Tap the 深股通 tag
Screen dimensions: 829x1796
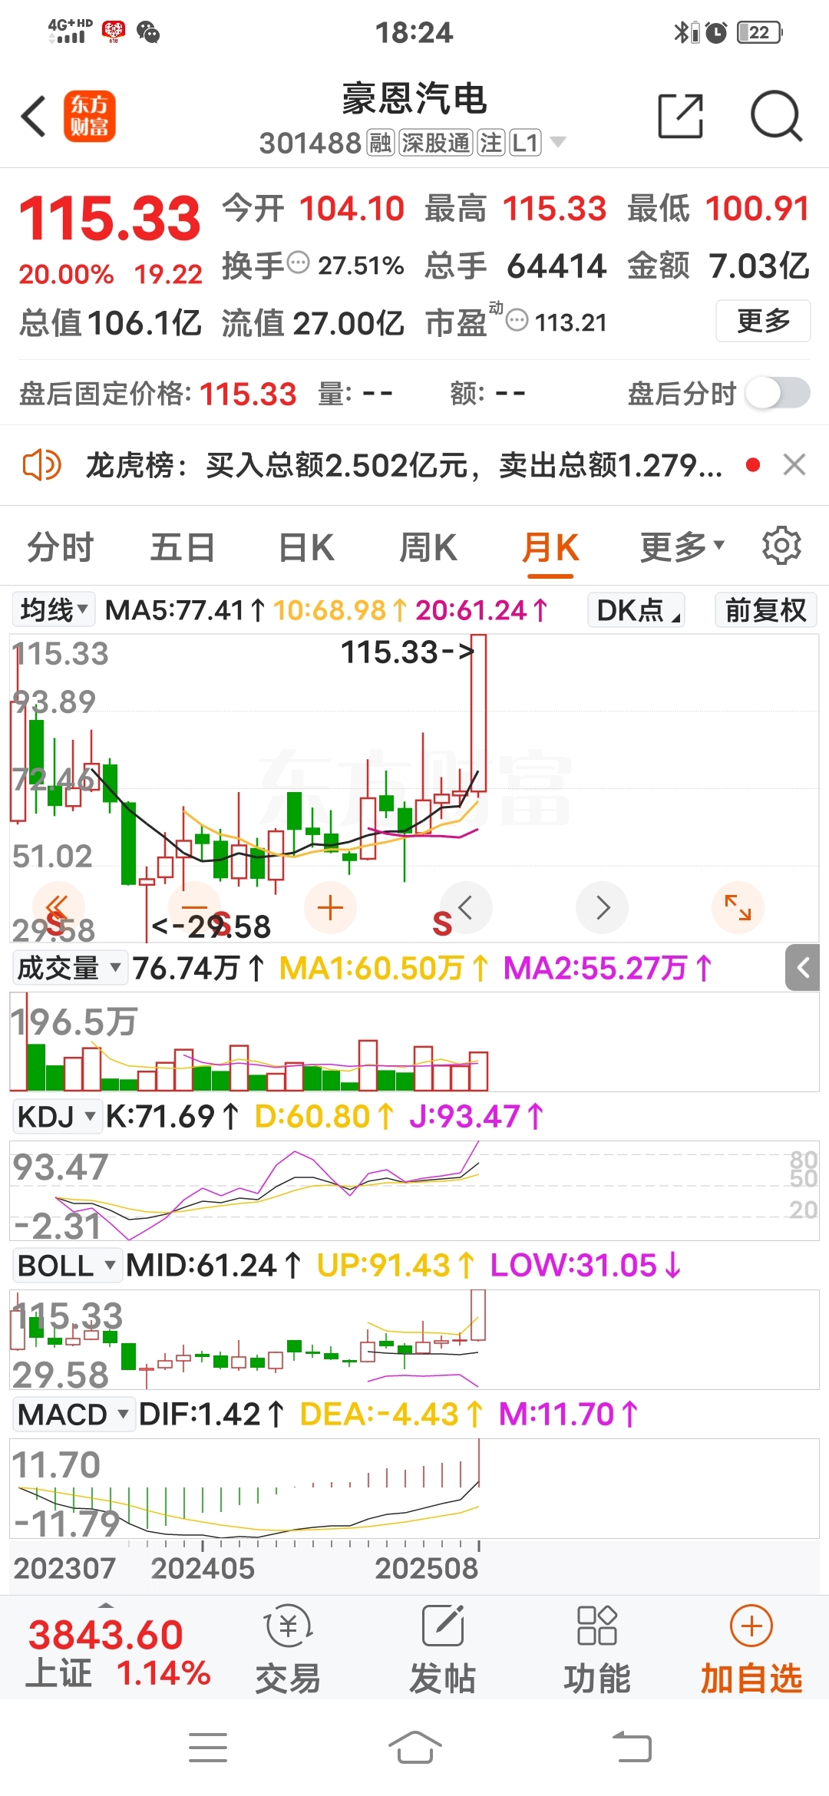[435, 143]
